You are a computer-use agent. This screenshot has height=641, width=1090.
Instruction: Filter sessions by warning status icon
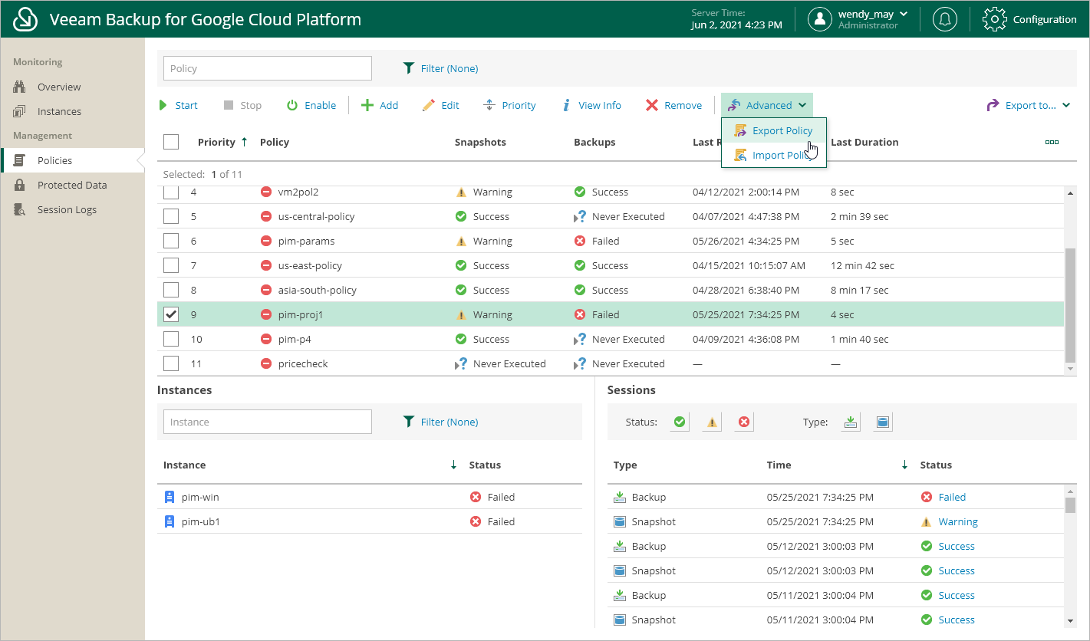[712, 422]
